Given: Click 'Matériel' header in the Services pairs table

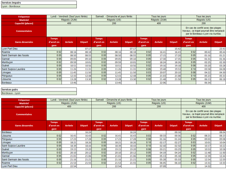Looking at the screenshot, I should click(x=24, y=103).
